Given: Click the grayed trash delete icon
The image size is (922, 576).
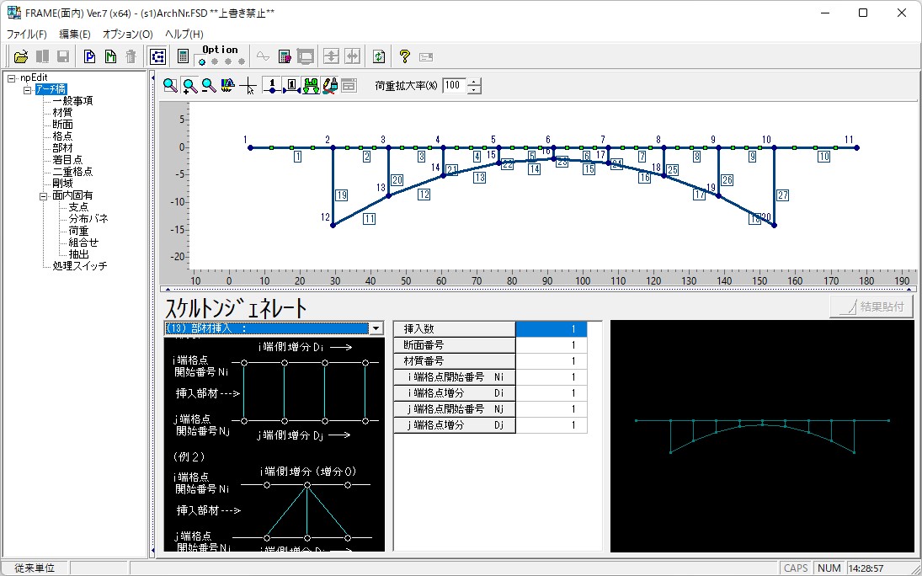Looking at the screenshot, I should (131, 56).
